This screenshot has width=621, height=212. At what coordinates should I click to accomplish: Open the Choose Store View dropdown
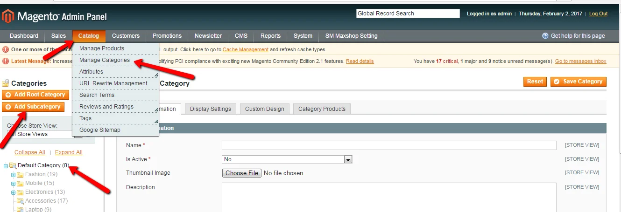tap(44, 134)
